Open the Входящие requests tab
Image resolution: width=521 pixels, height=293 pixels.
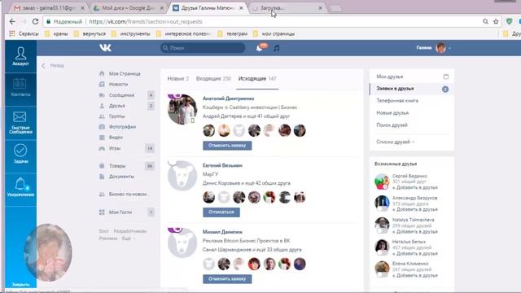click(213, 79)
